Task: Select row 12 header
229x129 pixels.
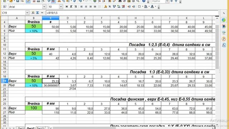Action: tap(4, 54)
